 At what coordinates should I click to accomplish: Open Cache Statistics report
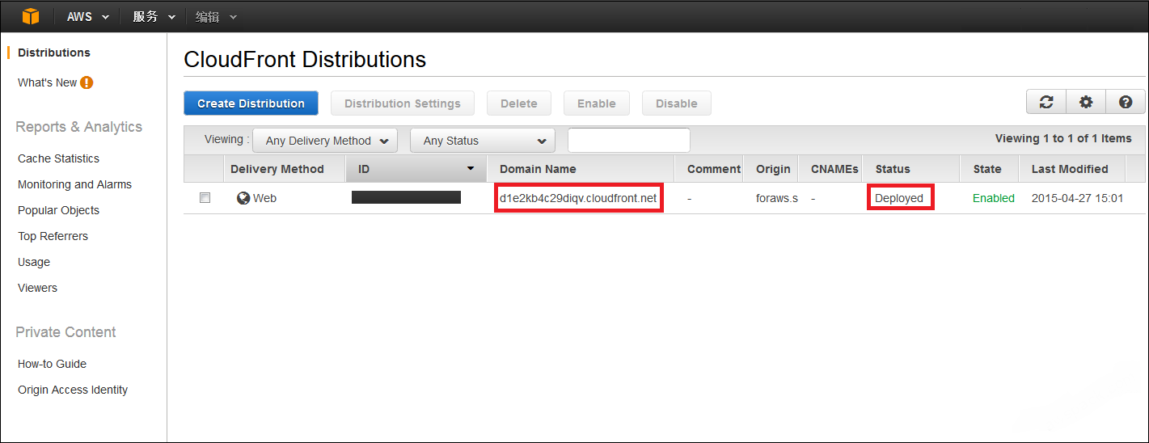(x=58, y=158)
